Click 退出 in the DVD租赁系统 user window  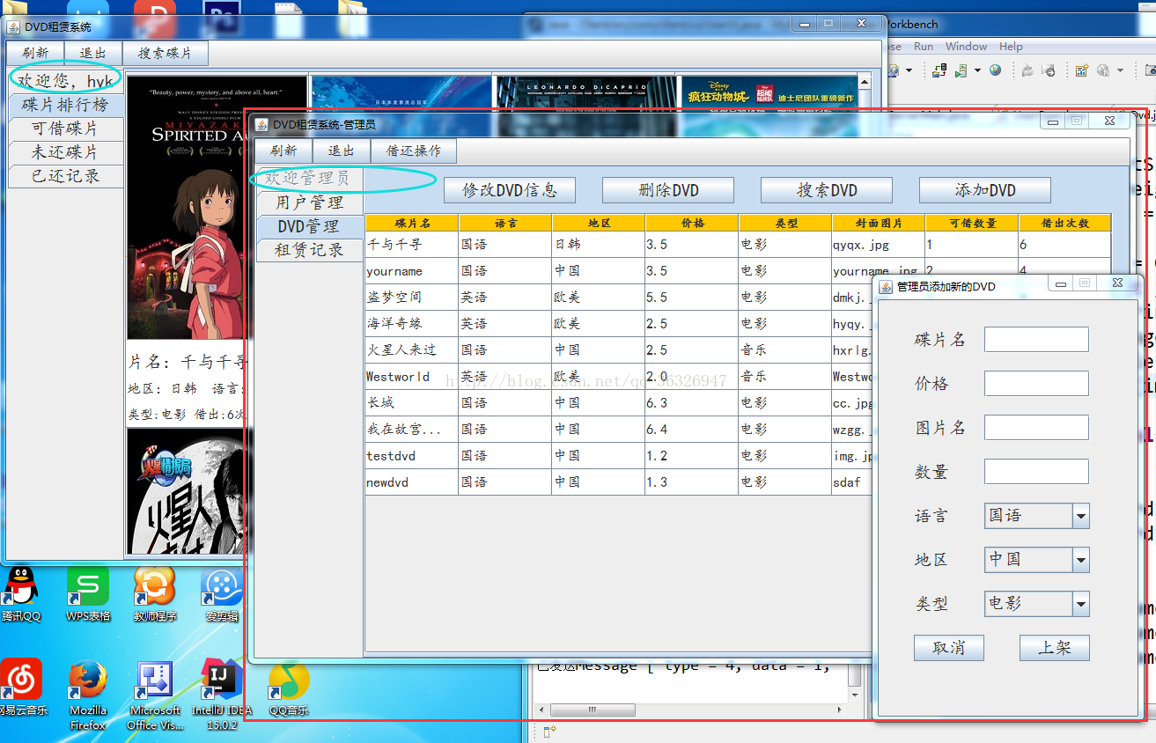93,53
